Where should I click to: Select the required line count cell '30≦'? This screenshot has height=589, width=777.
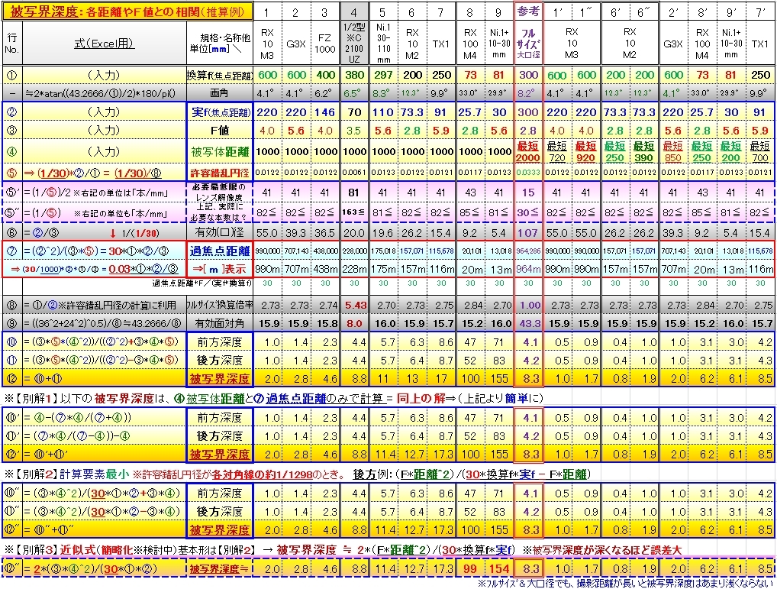(x=528, y=212)
